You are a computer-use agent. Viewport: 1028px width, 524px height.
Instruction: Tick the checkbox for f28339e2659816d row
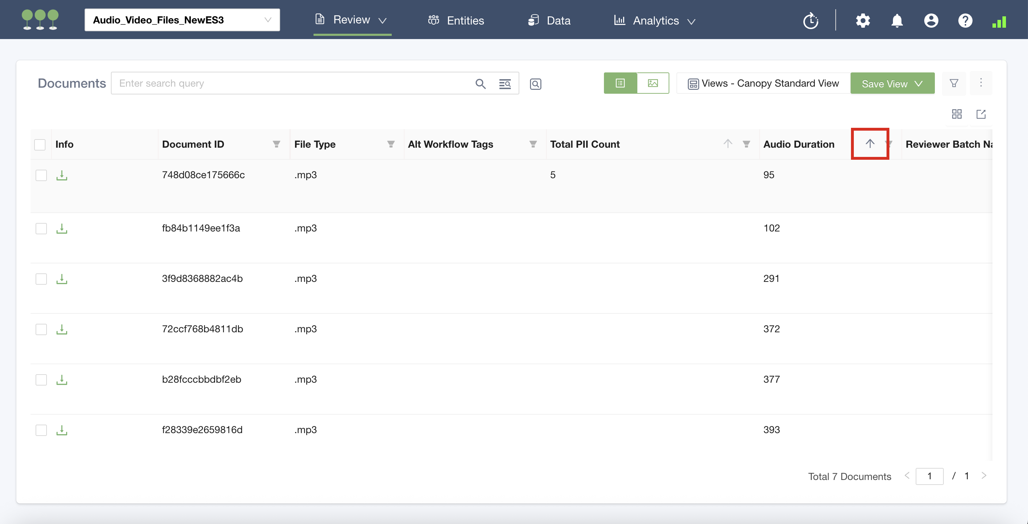pyautogui.click(x=41, y=430)
